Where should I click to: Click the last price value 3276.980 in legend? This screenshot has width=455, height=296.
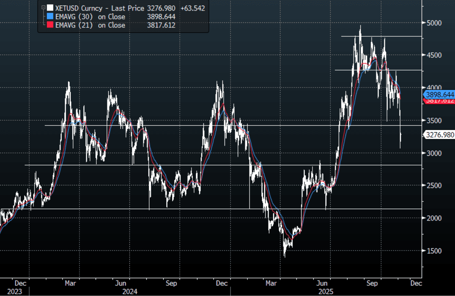[161, 8]
